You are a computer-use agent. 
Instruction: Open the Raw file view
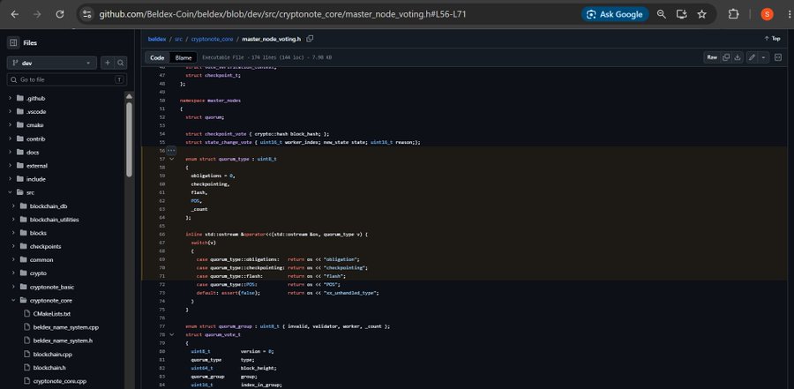[712, 57]
